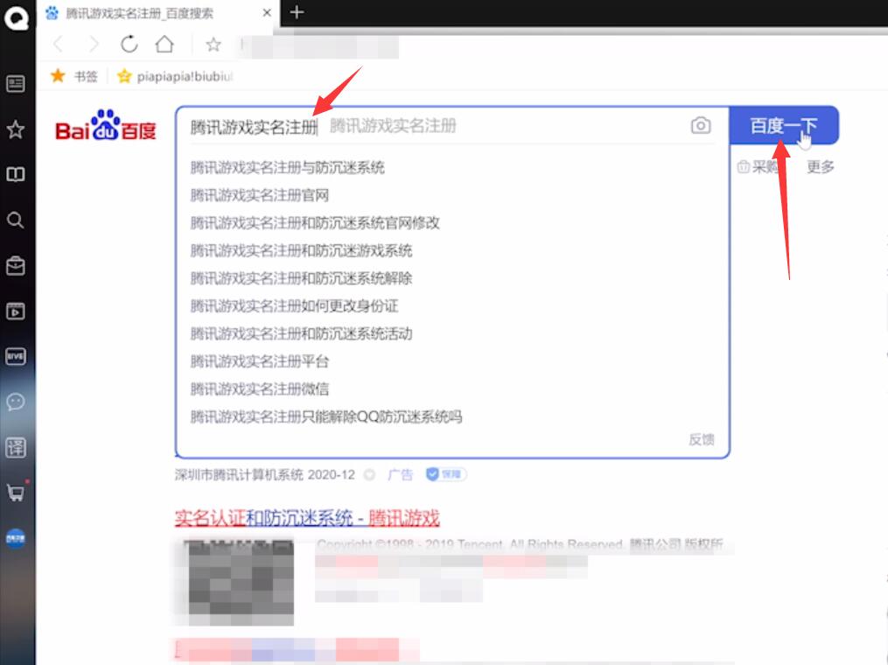
Task: Click the 百度一下 search button
Action: click(784, 125)
